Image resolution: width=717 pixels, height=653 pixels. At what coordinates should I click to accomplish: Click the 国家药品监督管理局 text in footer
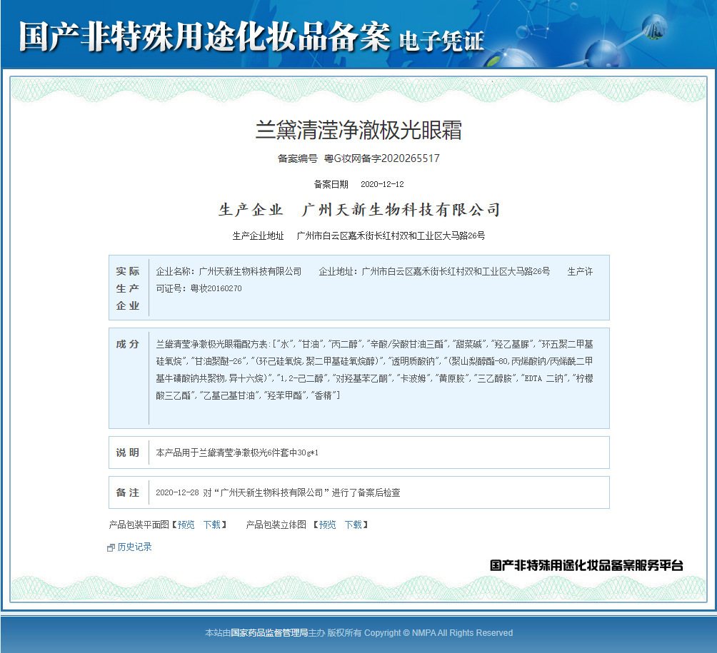[269, 633]
